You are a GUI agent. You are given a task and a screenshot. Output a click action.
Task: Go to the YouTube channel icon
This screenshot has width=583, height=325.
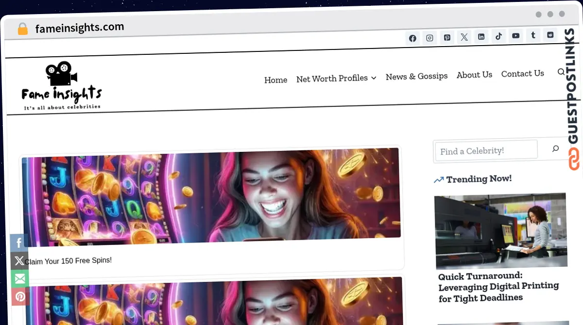point(515,35)
